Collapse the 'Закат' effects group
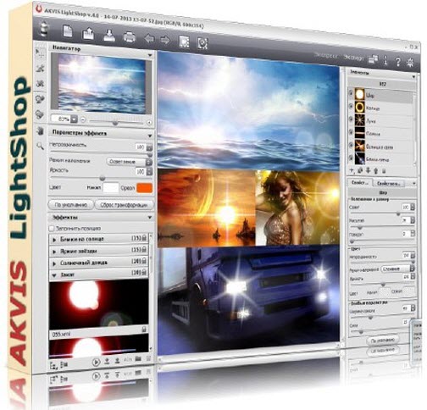Image resolution: width=427 pixels, height=410 pixels. pyautogui.click(x=54, y=274)
